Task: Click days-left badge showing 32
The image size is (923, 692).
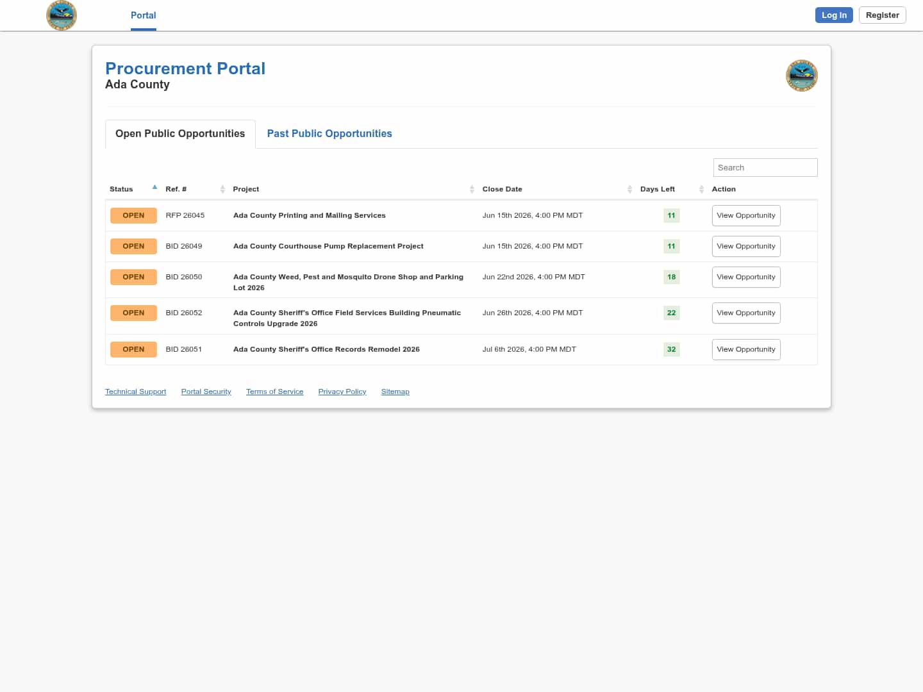Action: [671, 349]
